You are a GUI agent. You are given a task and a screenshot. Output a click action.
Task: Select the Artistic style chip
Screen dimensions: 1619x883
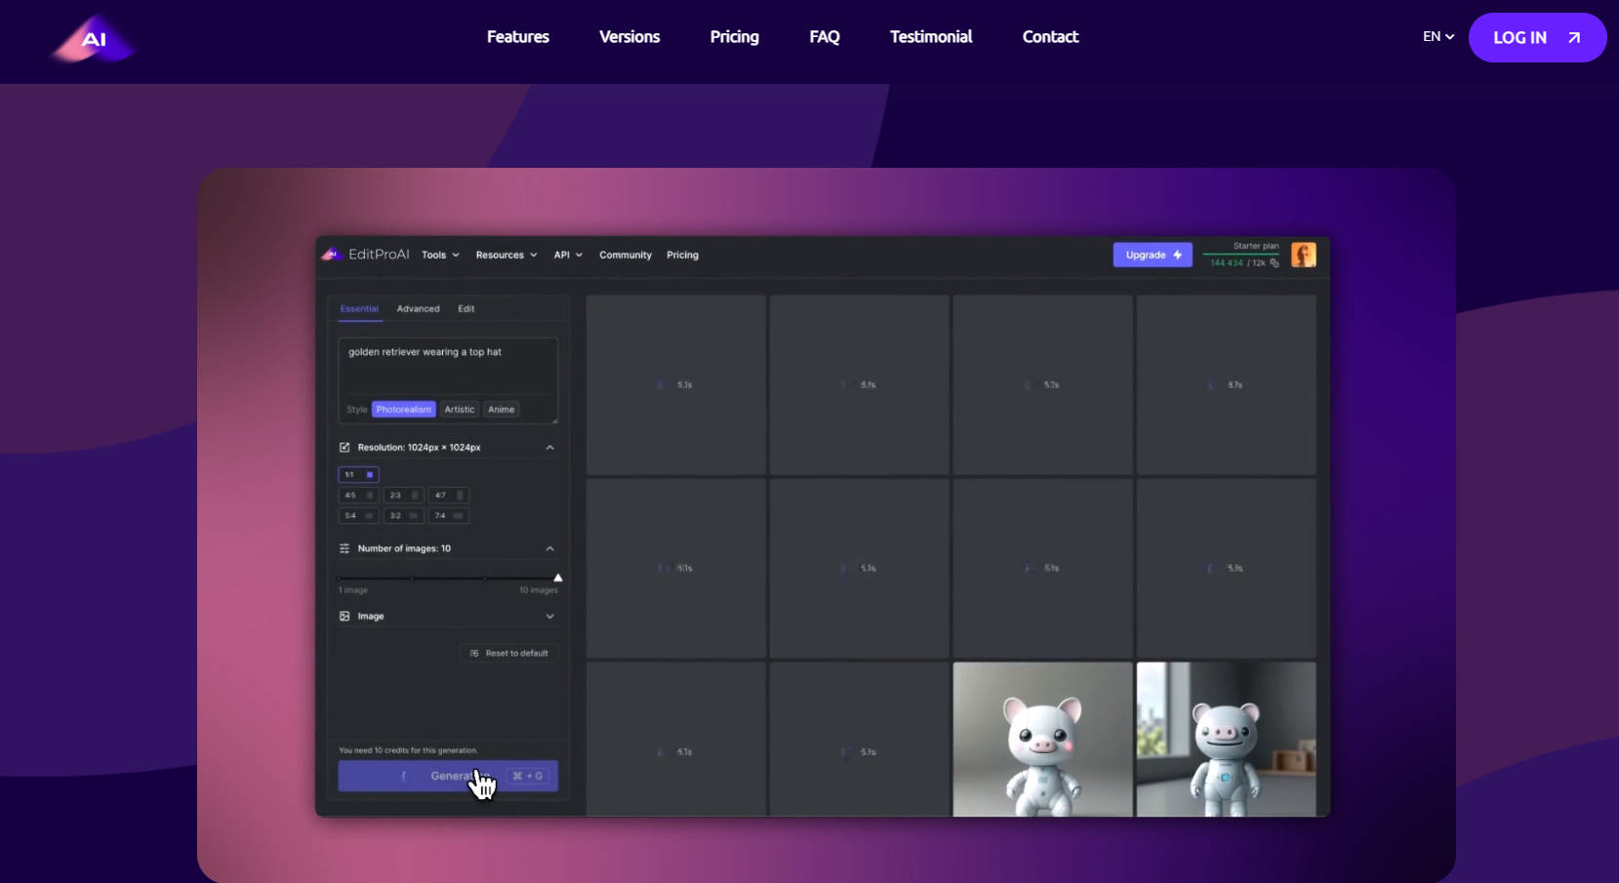point(459,409)
